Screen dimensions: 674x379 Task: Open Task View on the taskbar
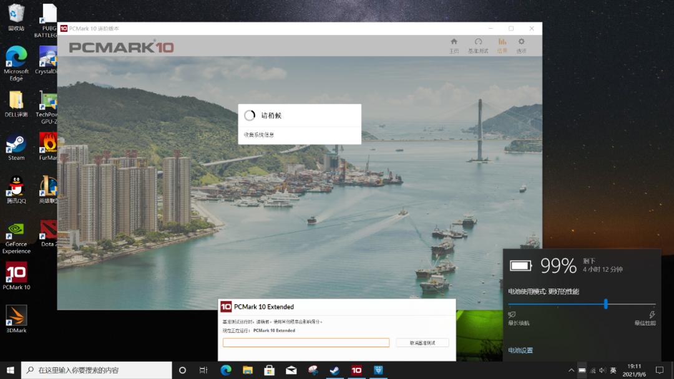(x=203, y=370)
